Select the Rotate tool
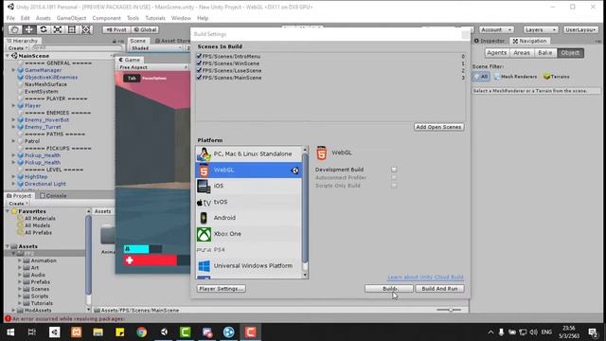This screenshot has height=341, width=606. point(44,29)
